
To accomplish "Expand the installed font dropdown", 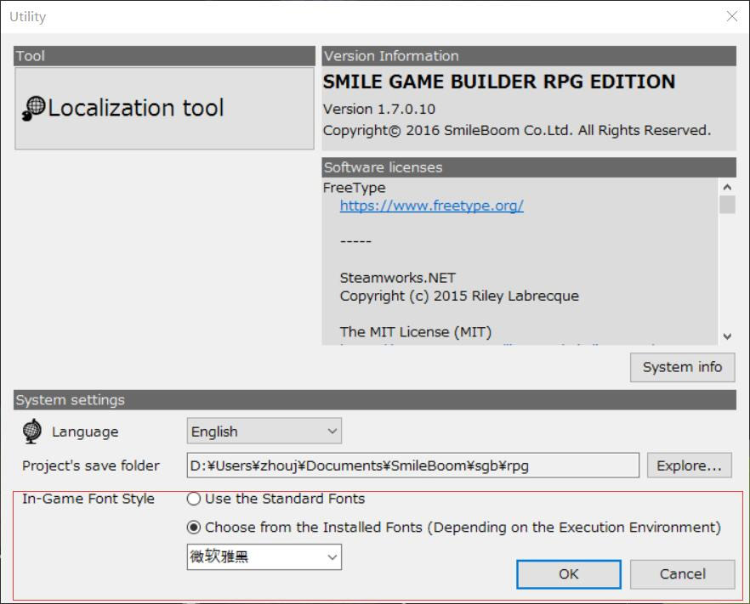I will click(264, 556).
